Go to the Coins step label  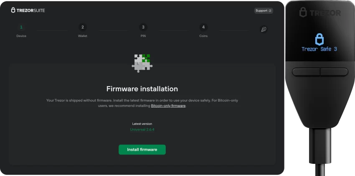pyautogui.click(x=203, y=36)
